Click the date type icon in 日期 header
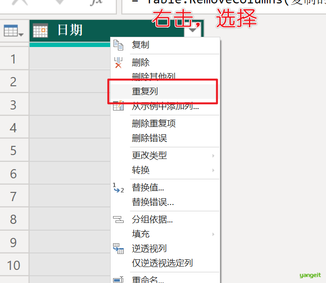326x283 pixels. click(40, 31)
